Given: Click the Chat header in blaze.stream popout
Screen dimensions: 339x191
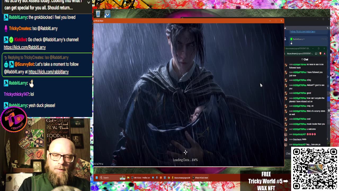Looking at the screenshot, I should (305, 59).
